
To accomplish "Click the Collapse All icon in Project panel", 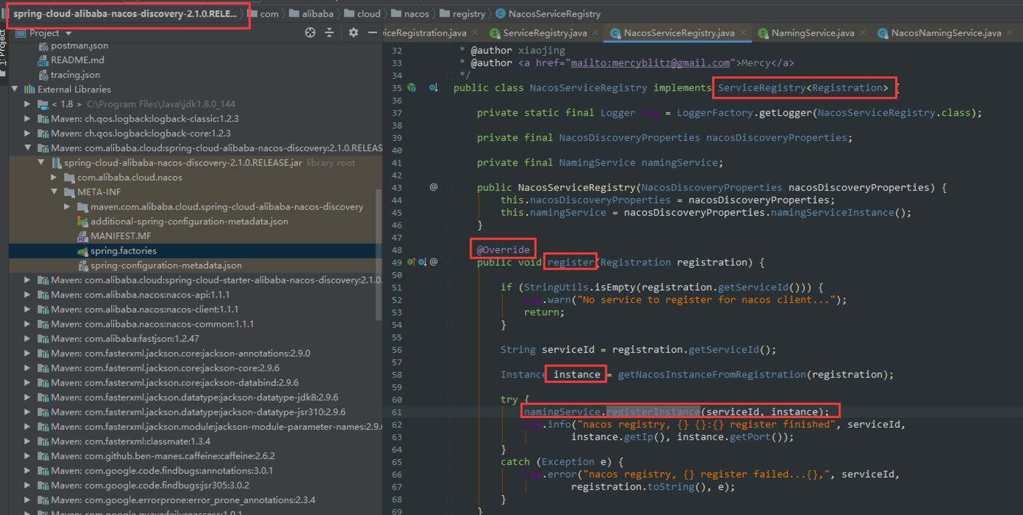I will [x=329, y=33].
